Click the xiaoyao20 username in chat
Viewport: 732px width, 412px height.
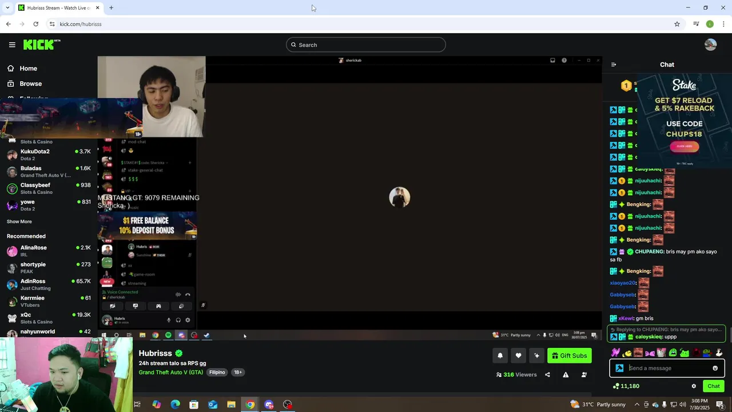pyautogui.click(x=622, y=283)
